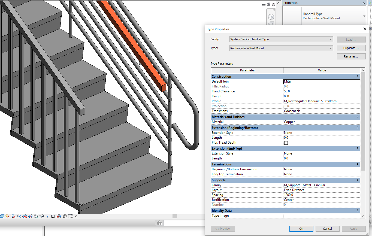Click the Duplicate... button
The height and width of the screenshot is (236, 372).
(351, 48)
